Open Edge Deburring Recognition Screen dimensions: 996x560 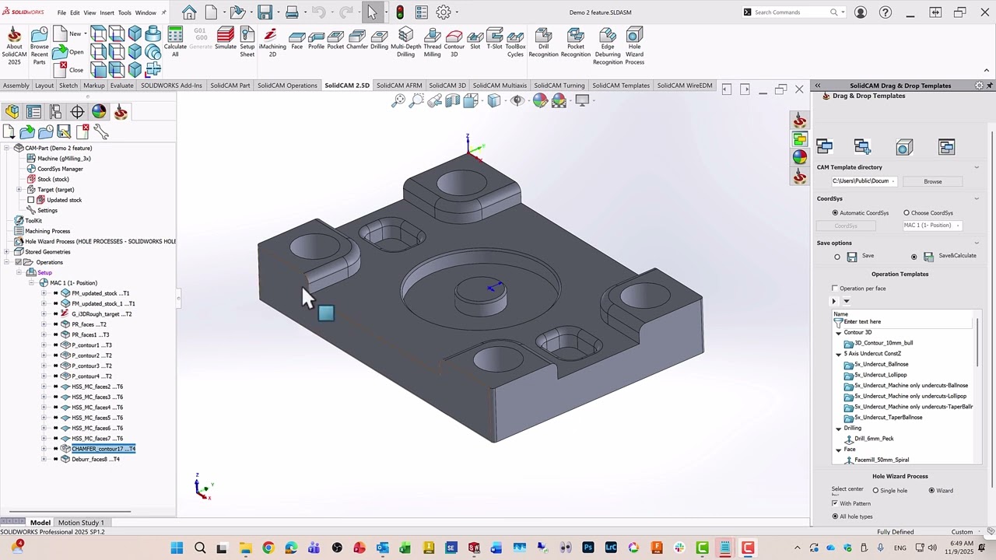point(608,46)
